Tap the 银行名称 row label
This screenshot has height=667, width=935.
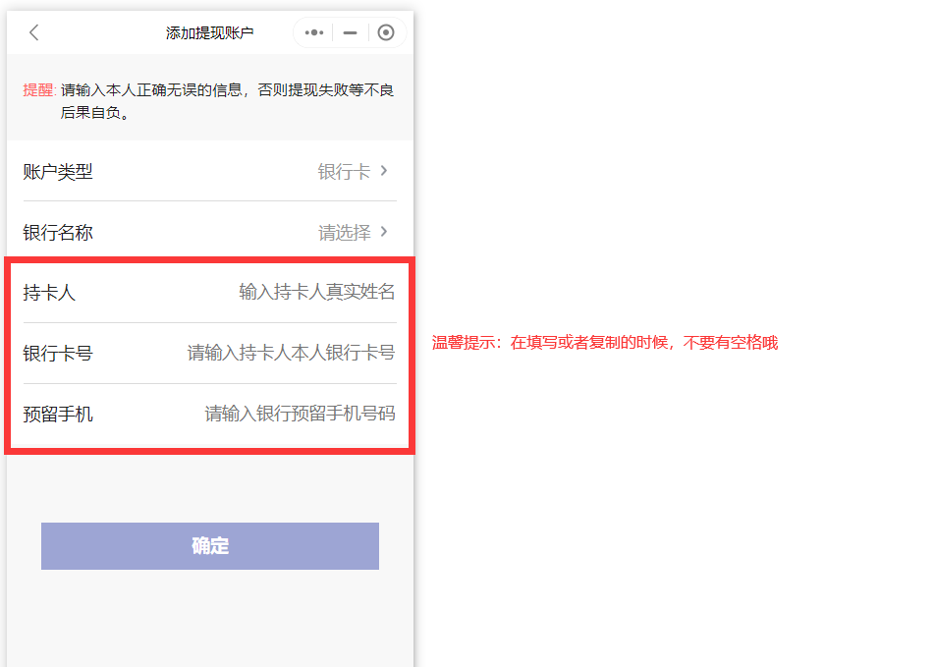pos(58,233)
